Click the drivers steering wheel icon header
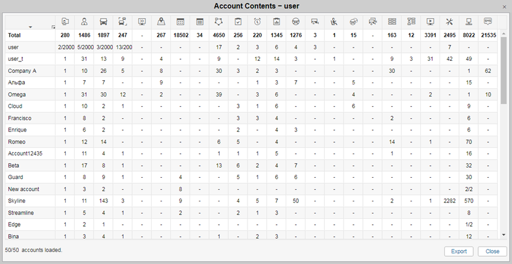The image size is (512, 264). point(296,22)
